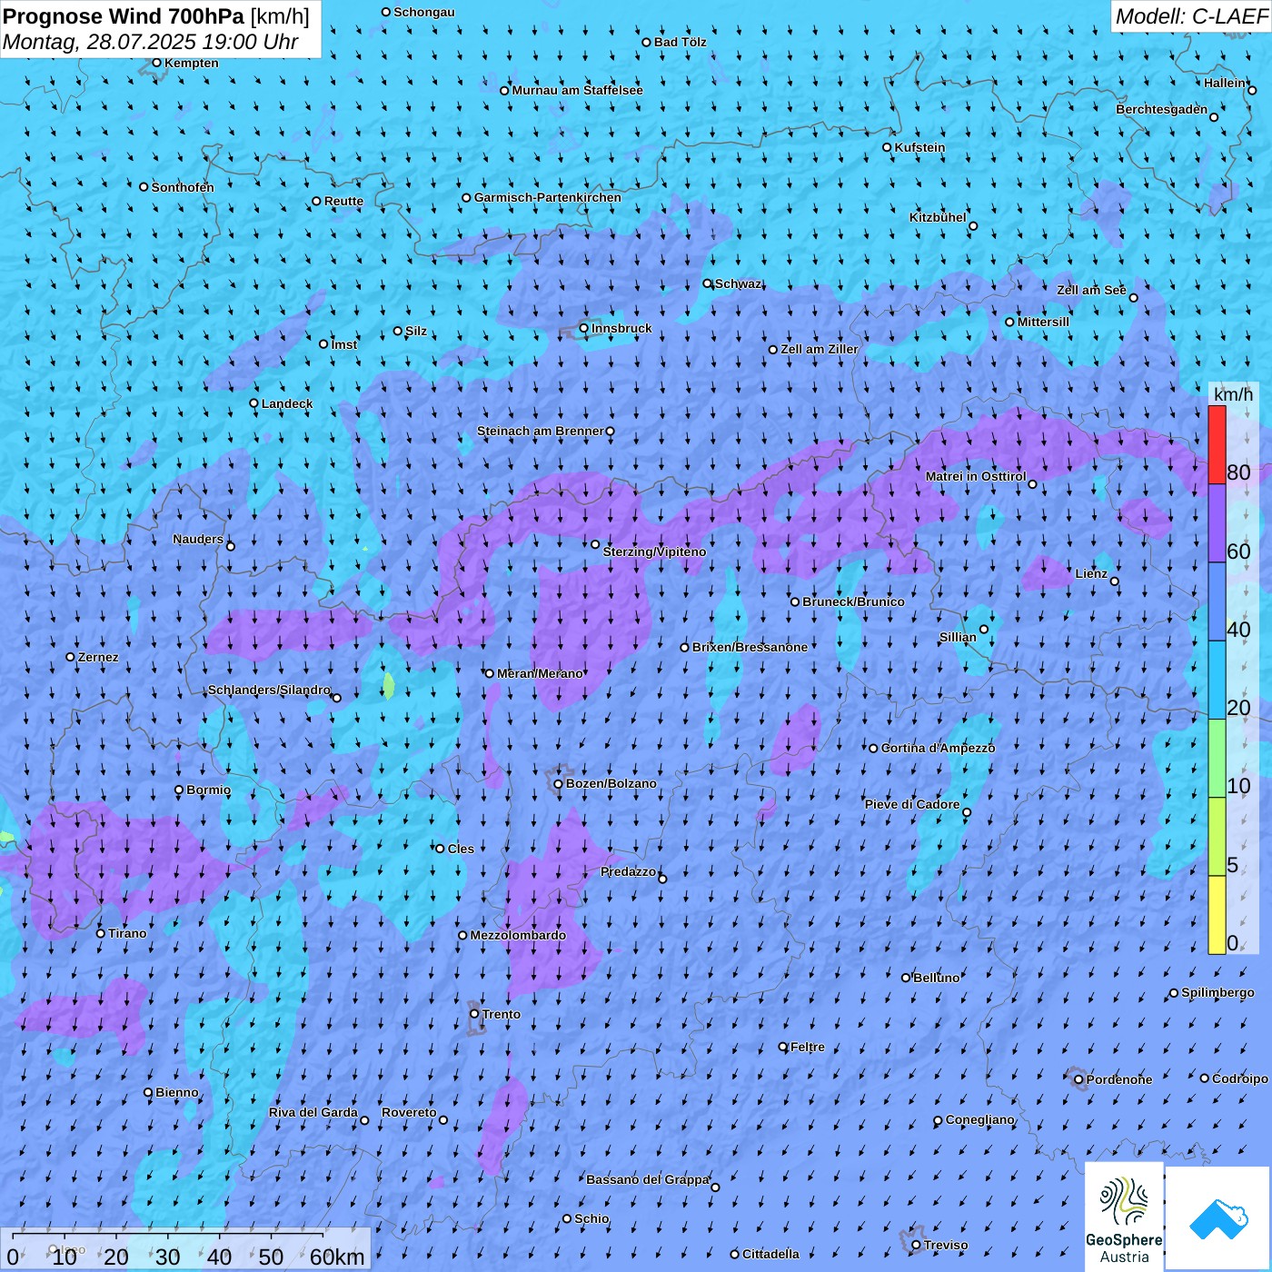Click the 'Zell am See' label
The image size is (1272, 1272).
pyautogui.click(x=1091, y=290)
